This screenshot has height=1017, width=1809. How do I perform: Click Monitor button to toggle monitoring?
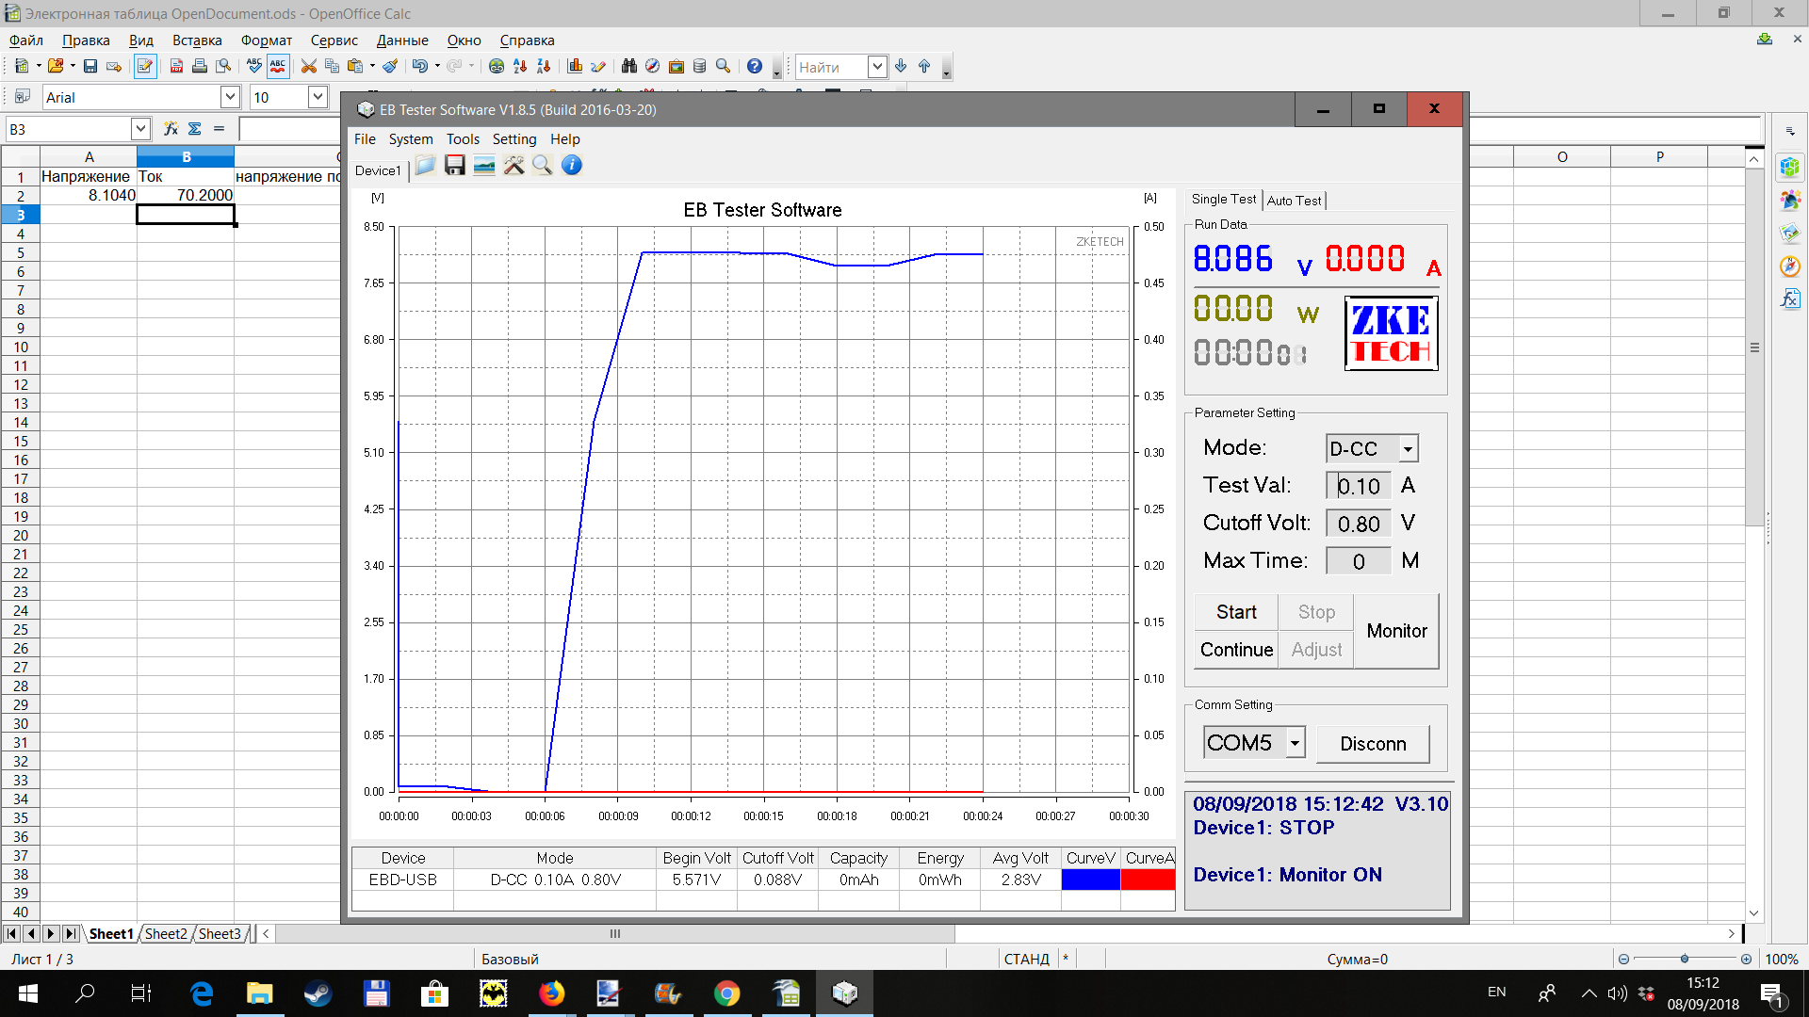pyautogui.click(x=1396, y=631)
